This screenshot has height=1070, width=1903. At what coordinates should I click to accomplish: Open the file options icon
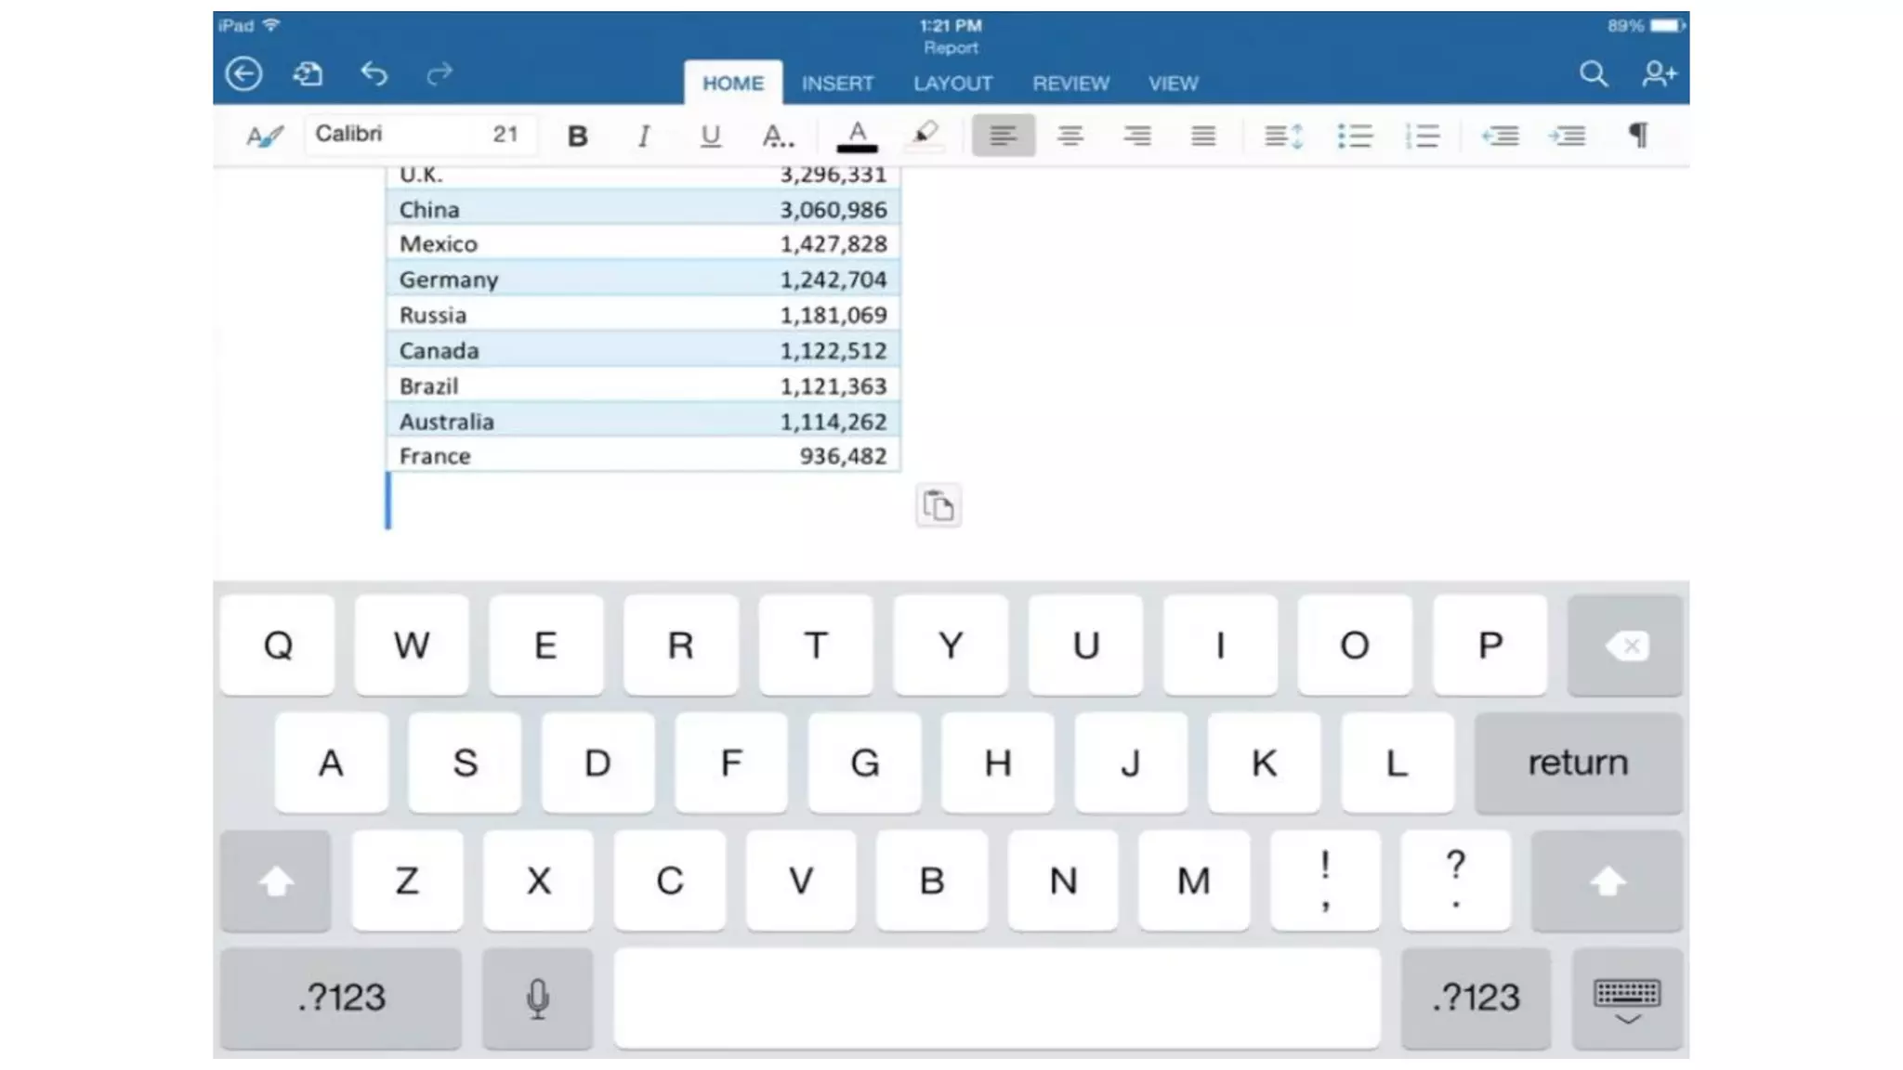coord(308,73)
